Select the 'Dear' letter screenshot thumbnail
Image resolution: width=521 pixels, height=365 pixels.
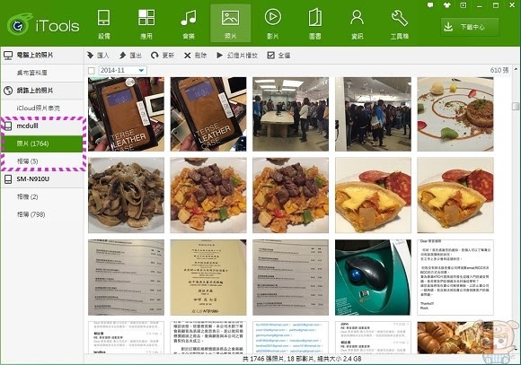455,277
